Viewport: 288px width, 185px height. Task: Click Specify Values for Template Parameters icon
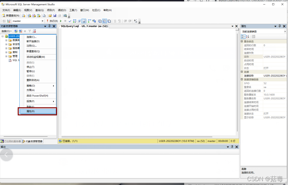click(136, 21)
